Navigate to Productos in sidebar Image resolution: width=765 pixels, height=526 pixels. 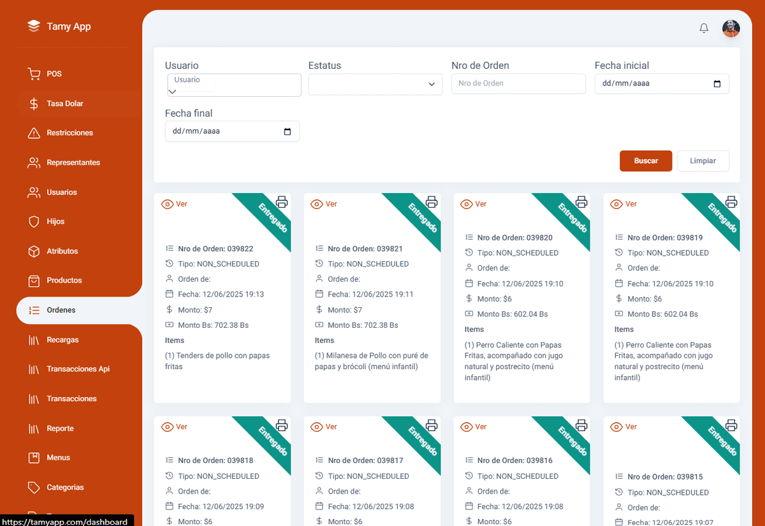coord(64,281)
